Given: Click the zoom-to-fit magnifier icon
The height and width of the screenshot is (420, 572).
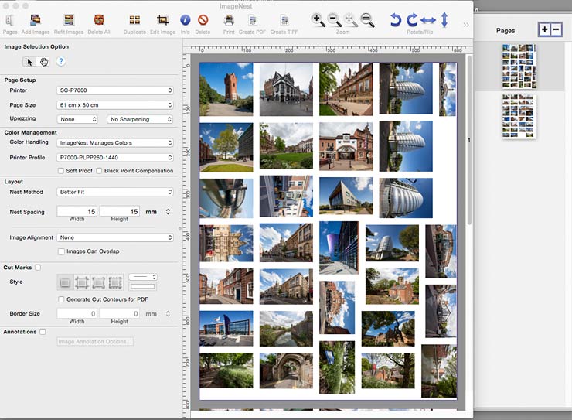Looking at the screenshot, I should tap(351, 20).
